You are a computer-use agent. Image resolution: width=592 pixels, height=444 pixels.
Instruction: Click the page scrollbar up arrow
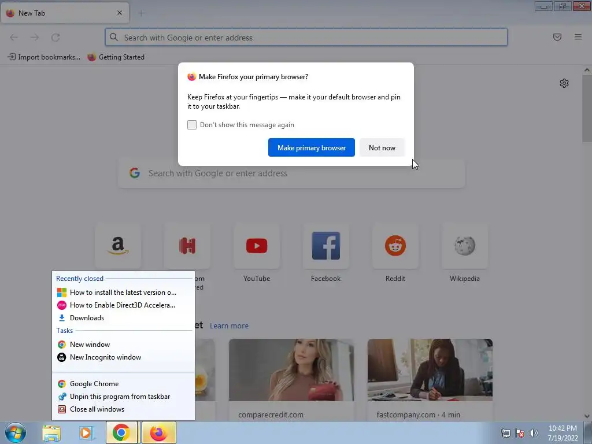click(587, 70)
